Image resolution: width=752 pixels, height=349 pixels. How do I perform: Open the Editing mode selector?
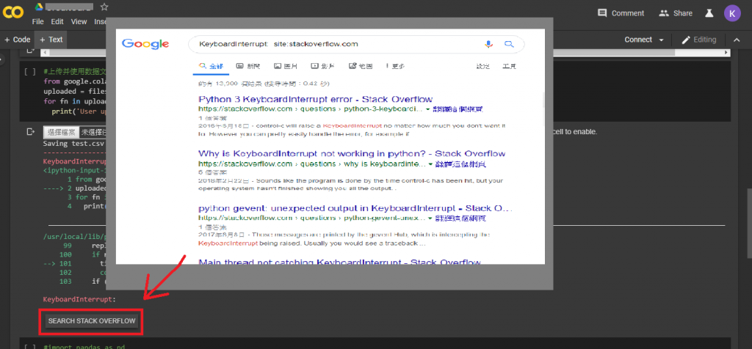tap(699, 40)
